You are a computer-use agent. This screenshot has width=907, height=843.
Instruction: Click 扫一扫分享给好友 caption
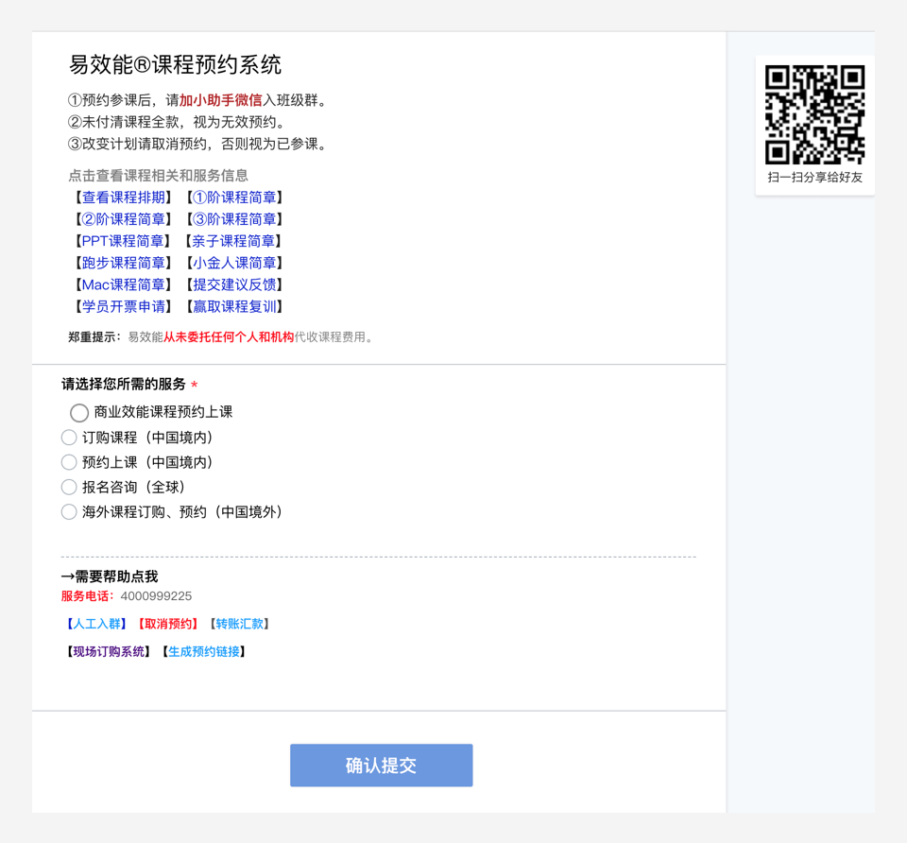pyautogui.click(x=814, y=177)
